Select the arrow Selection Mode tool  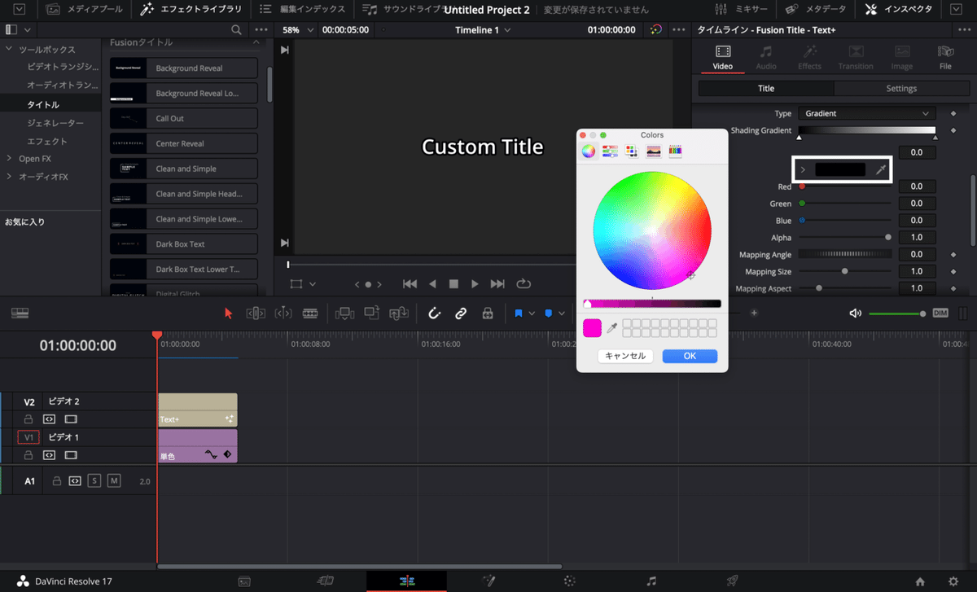[x=228, y=314]
